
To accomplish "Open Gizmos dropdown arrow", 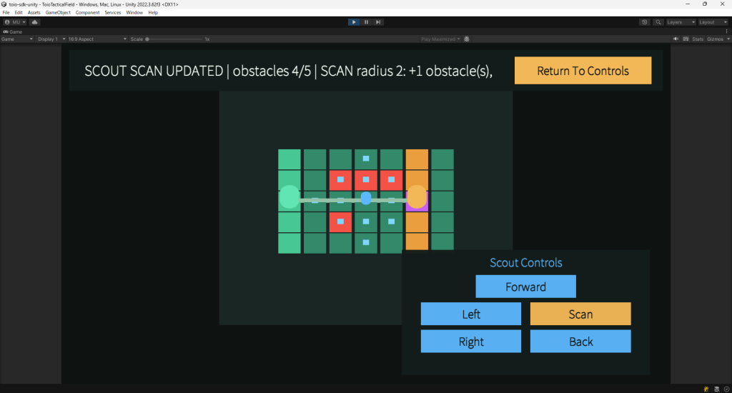I will click(x=728, y=39).
